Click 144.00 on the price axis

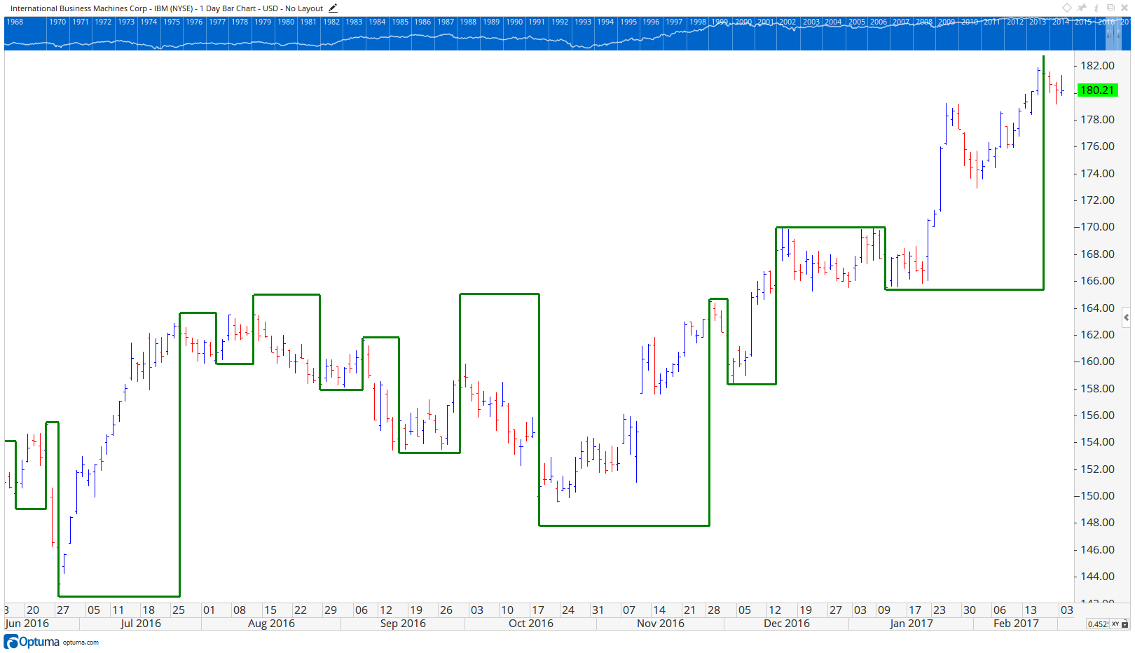1097,577
